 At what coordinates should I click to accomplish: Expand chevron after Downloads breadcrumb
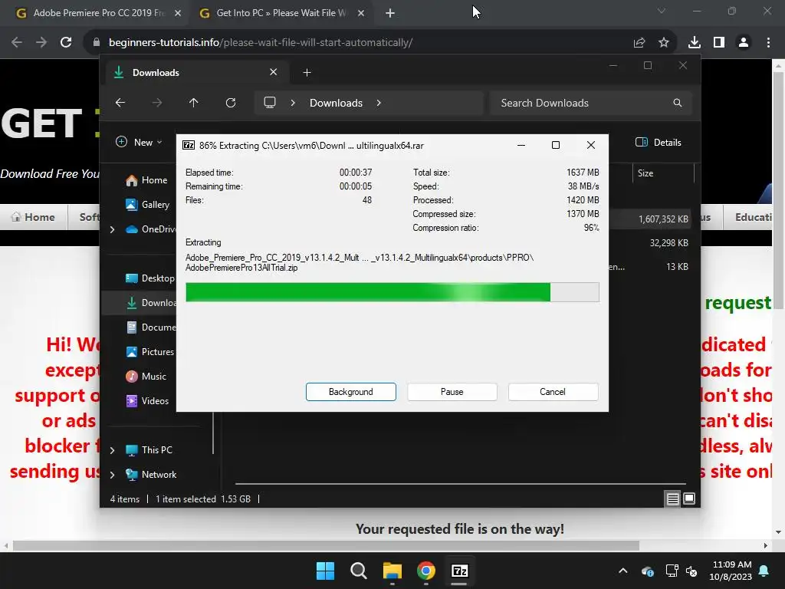(379, 103)
